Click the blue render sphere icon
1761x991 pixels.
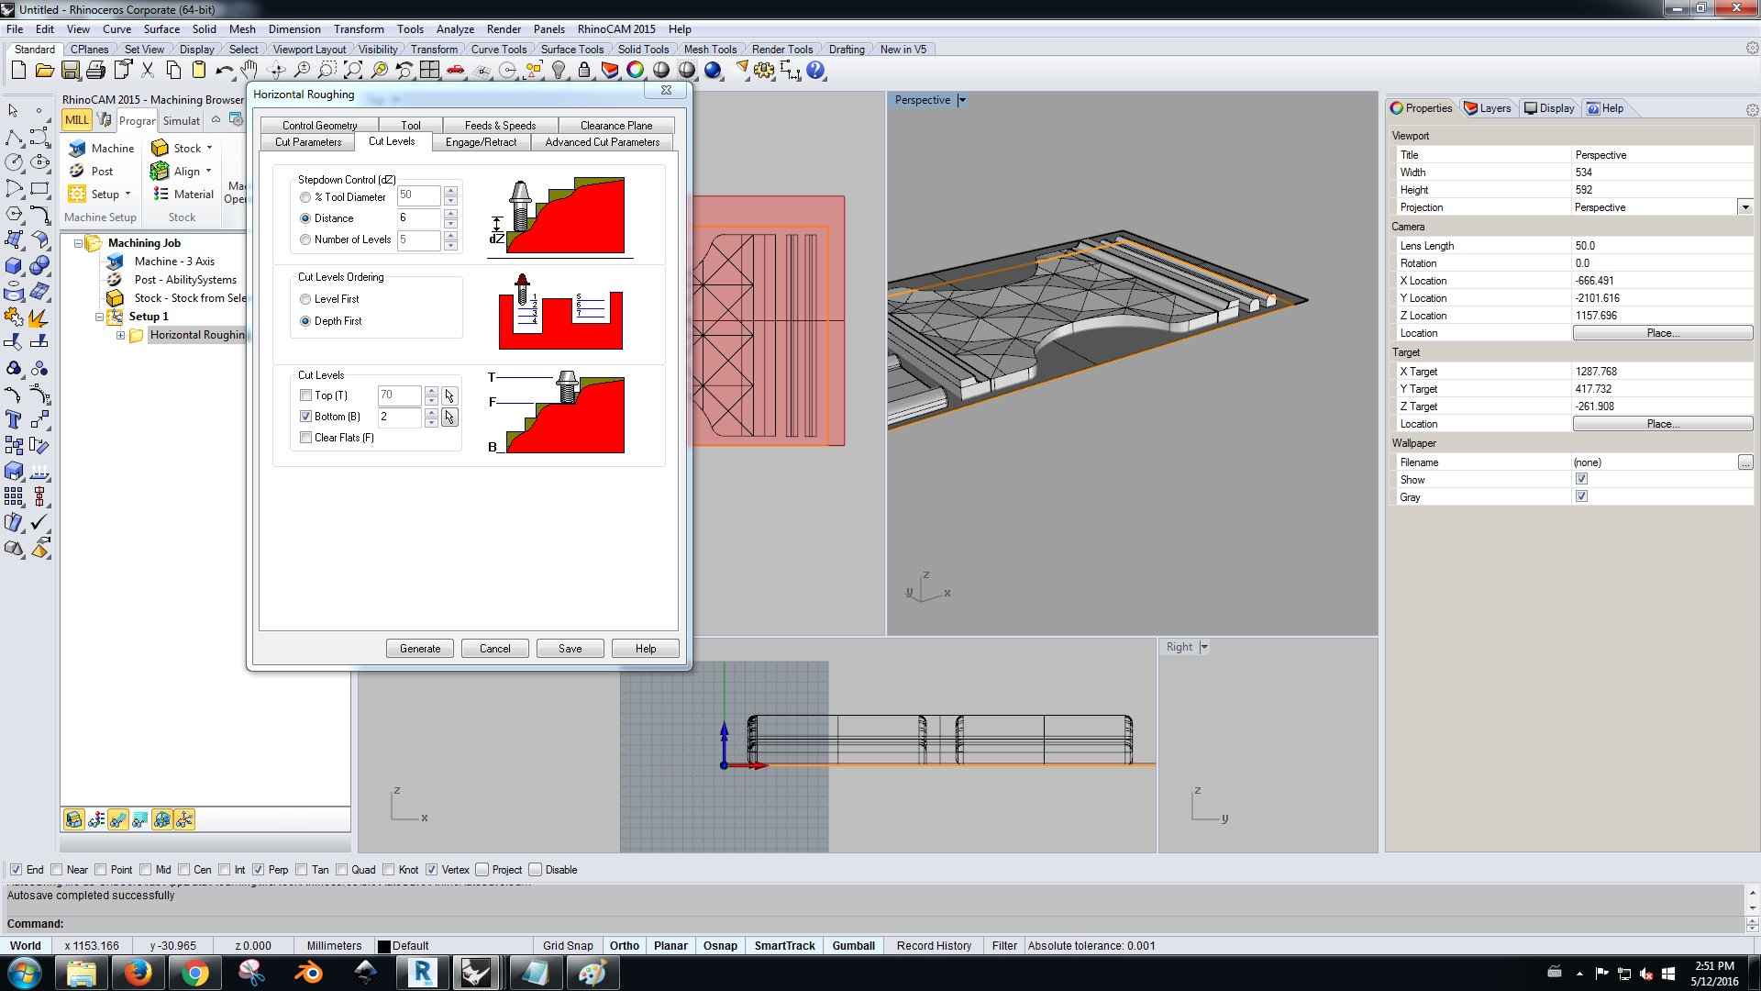click(713, 70)
